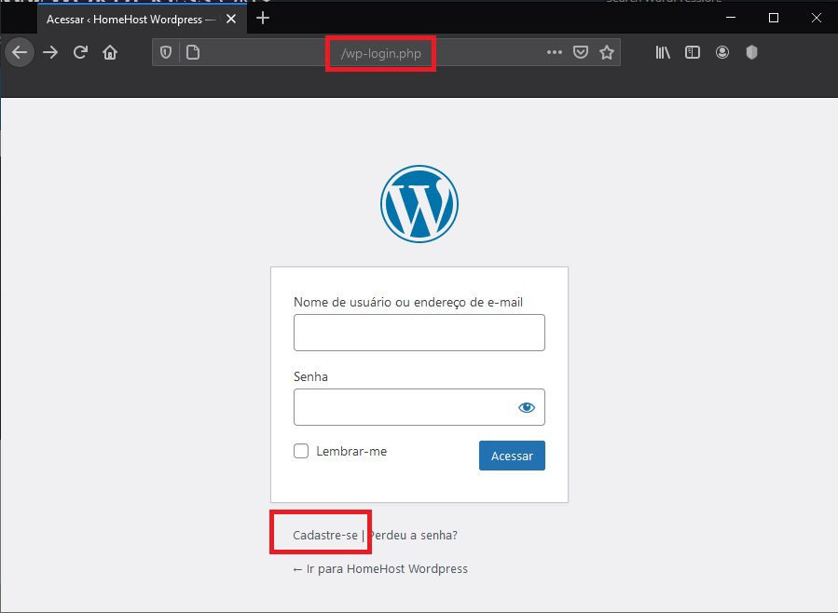Open the page actions three-dot menu
This screenshot has height=613, width=838.
pyautogui.click(x=555, y=52)
